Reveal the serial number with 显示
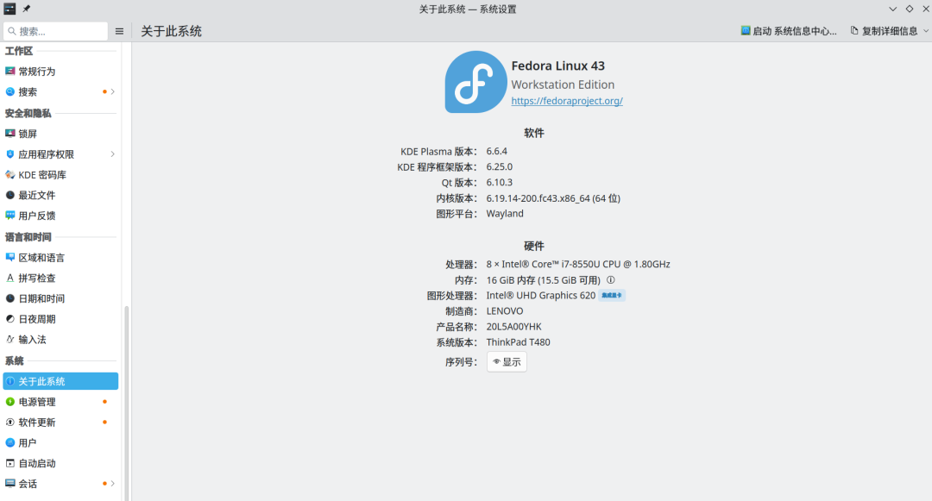Image resolution: width=932 pixels, height=501 pixels. pos(507,362)
